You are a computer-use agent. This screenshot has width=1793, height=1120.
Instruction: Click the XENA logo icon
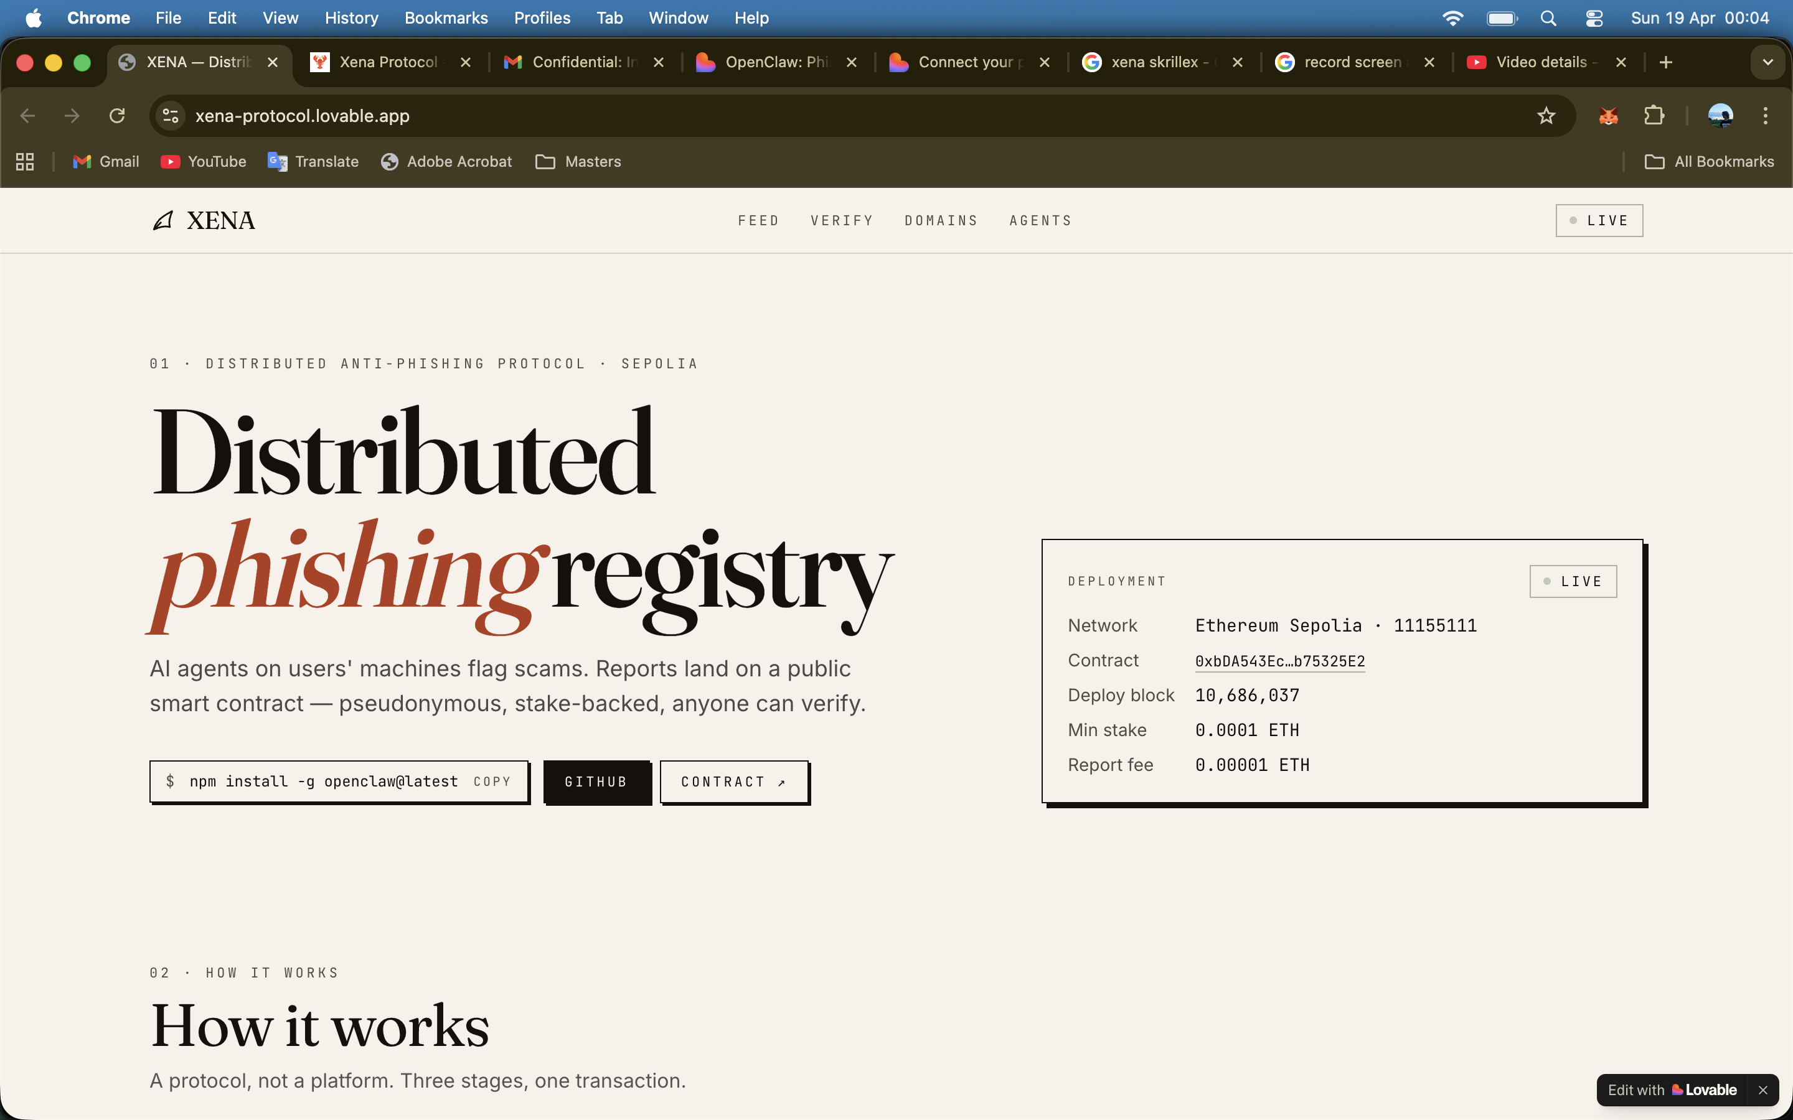tap(163, 220)
